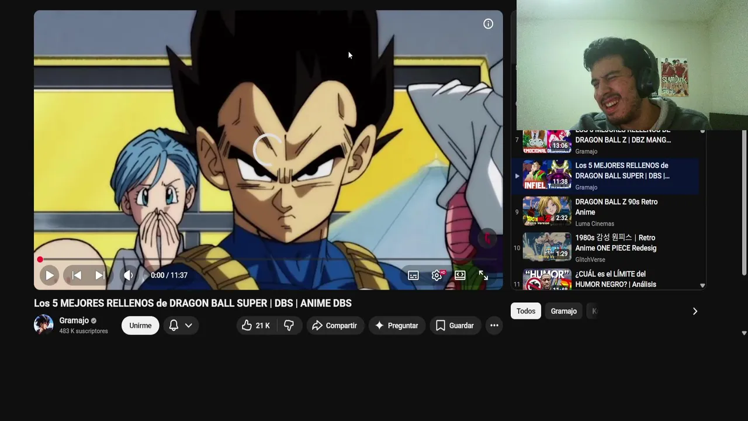Click the 483 K suscriptores text
The width and height of the screenshot is (748, 421).
[x=84, y=331]
